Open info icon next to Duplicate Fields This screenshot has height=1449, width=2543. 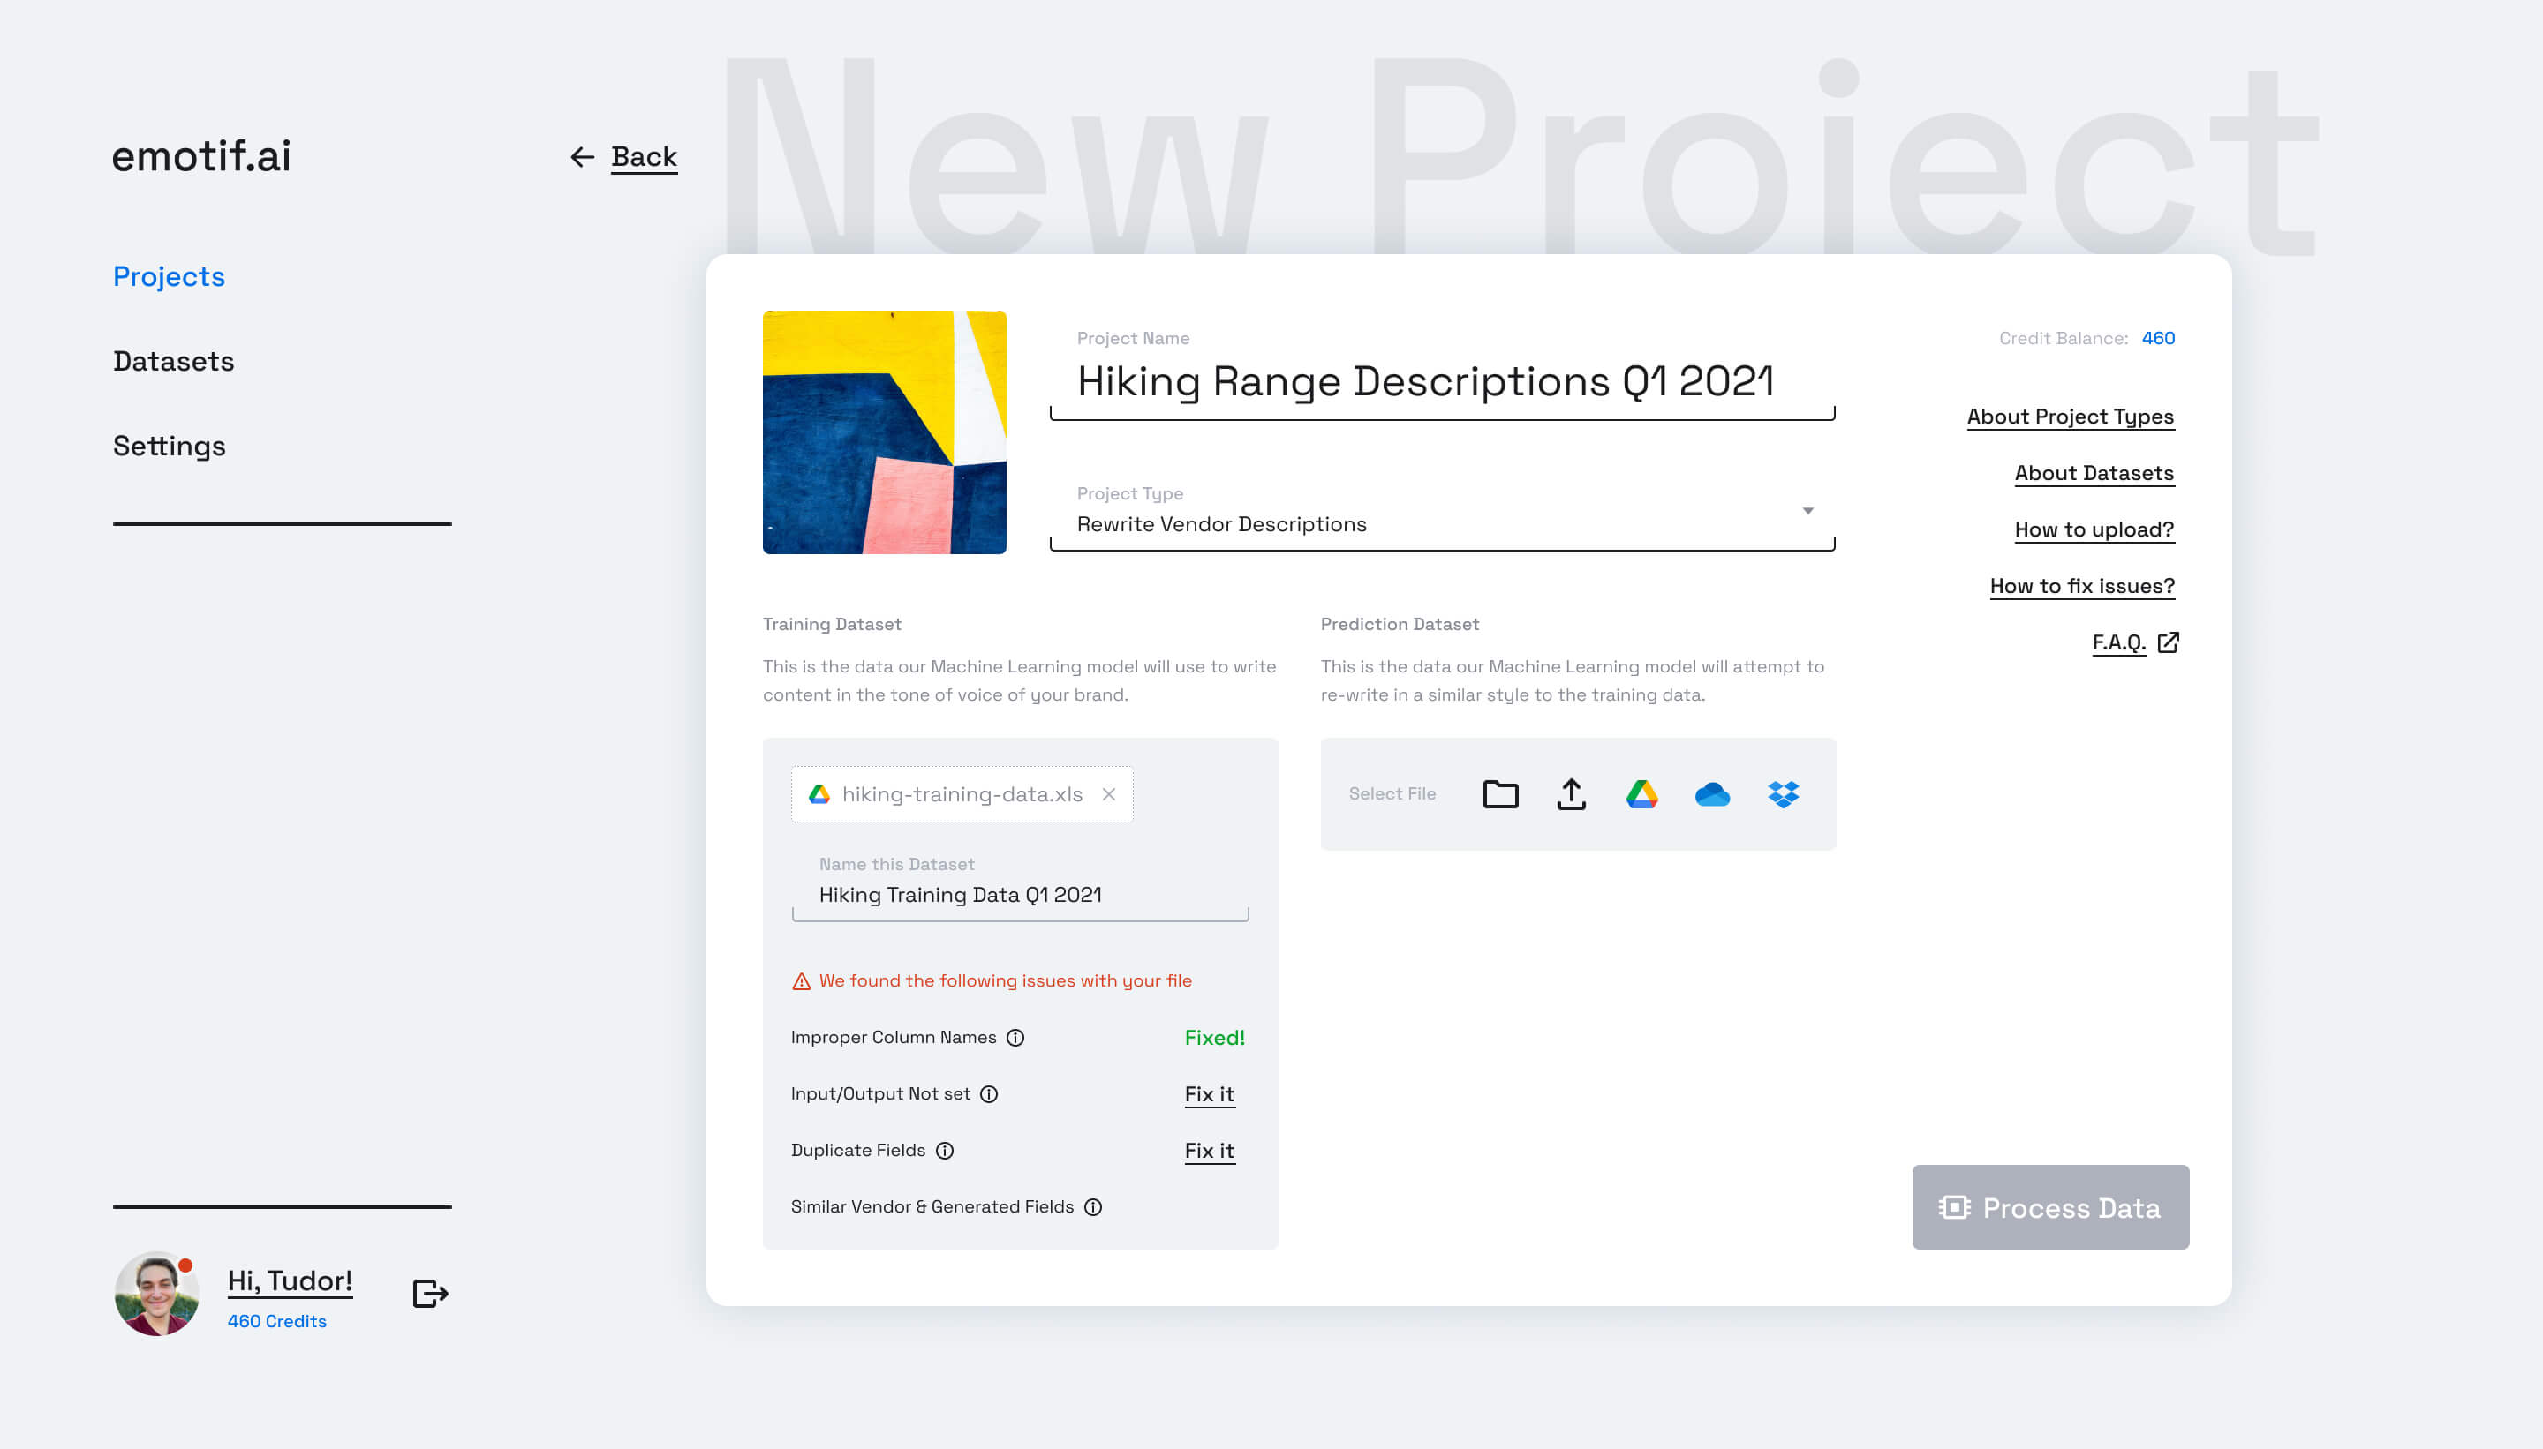pyautogui.click(x=944, y=1151)
